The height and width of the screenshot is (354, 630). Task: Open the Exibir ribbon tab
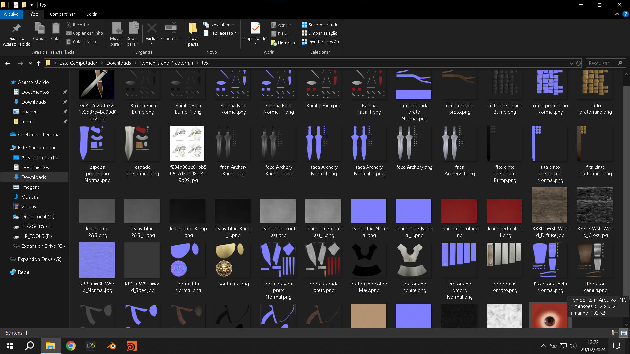(91, 14)
